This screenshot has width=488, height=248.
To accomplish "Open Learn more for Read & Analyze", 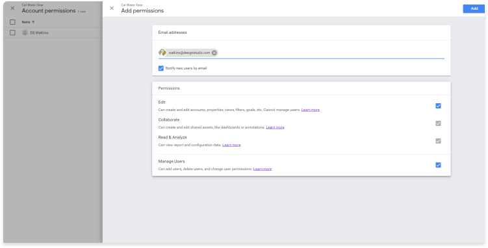I will 231,145.
